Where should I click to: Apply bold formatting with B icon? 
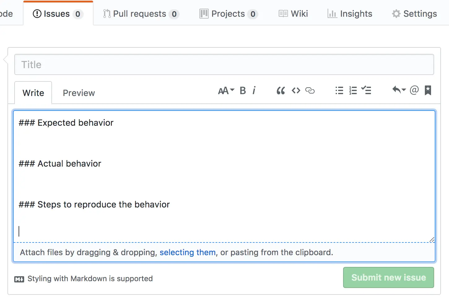click(243, 90)
